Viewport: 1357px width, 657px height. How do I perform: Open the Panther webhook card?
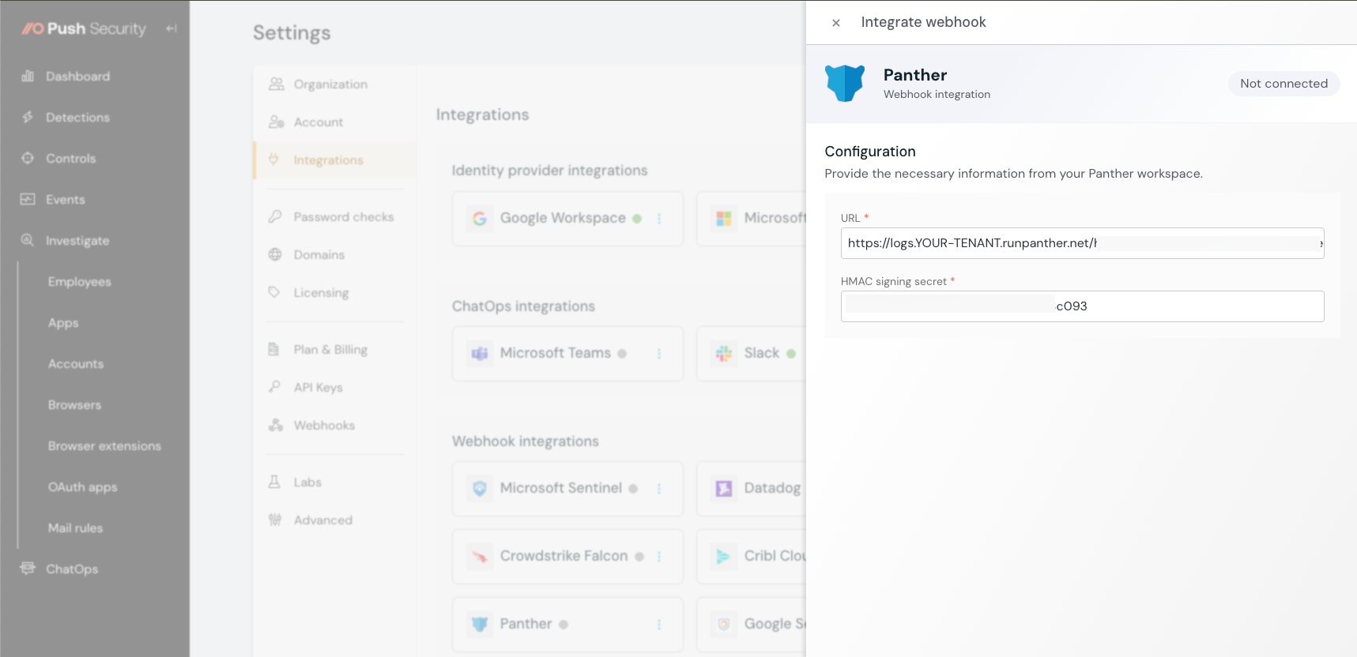point(567,625)
